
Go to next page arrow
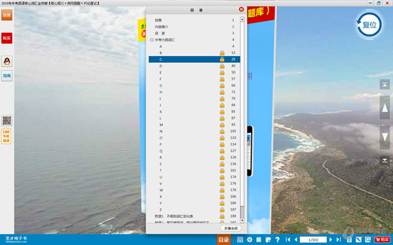331,240
